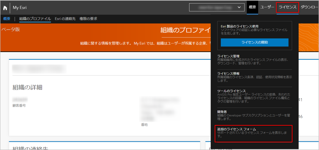Screen dimensions: 319x150
Task: Click the 組織の詳細 section heading
Action: (x=27, y=87)
